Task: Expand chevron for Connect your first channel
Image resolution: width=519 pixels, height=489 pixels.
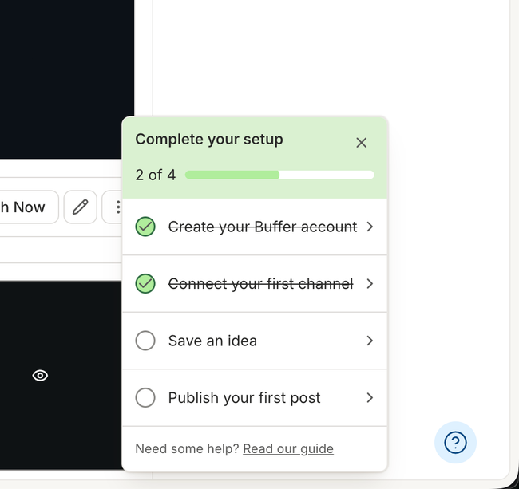Action: pyautogui.click(x=370, y=284)
